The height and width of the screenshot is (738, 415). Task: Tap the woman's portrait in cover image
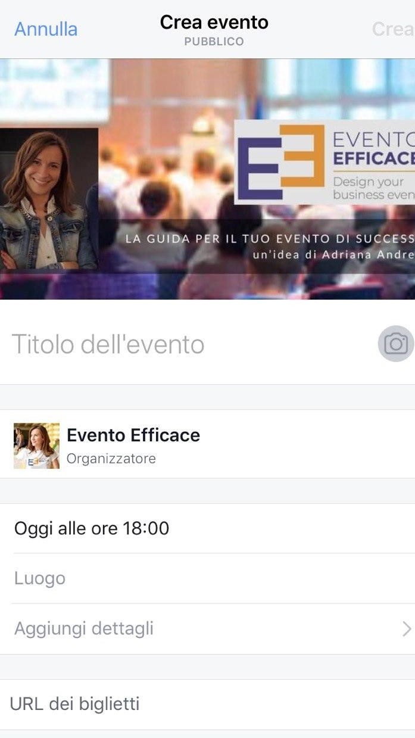tap(48, 200)
